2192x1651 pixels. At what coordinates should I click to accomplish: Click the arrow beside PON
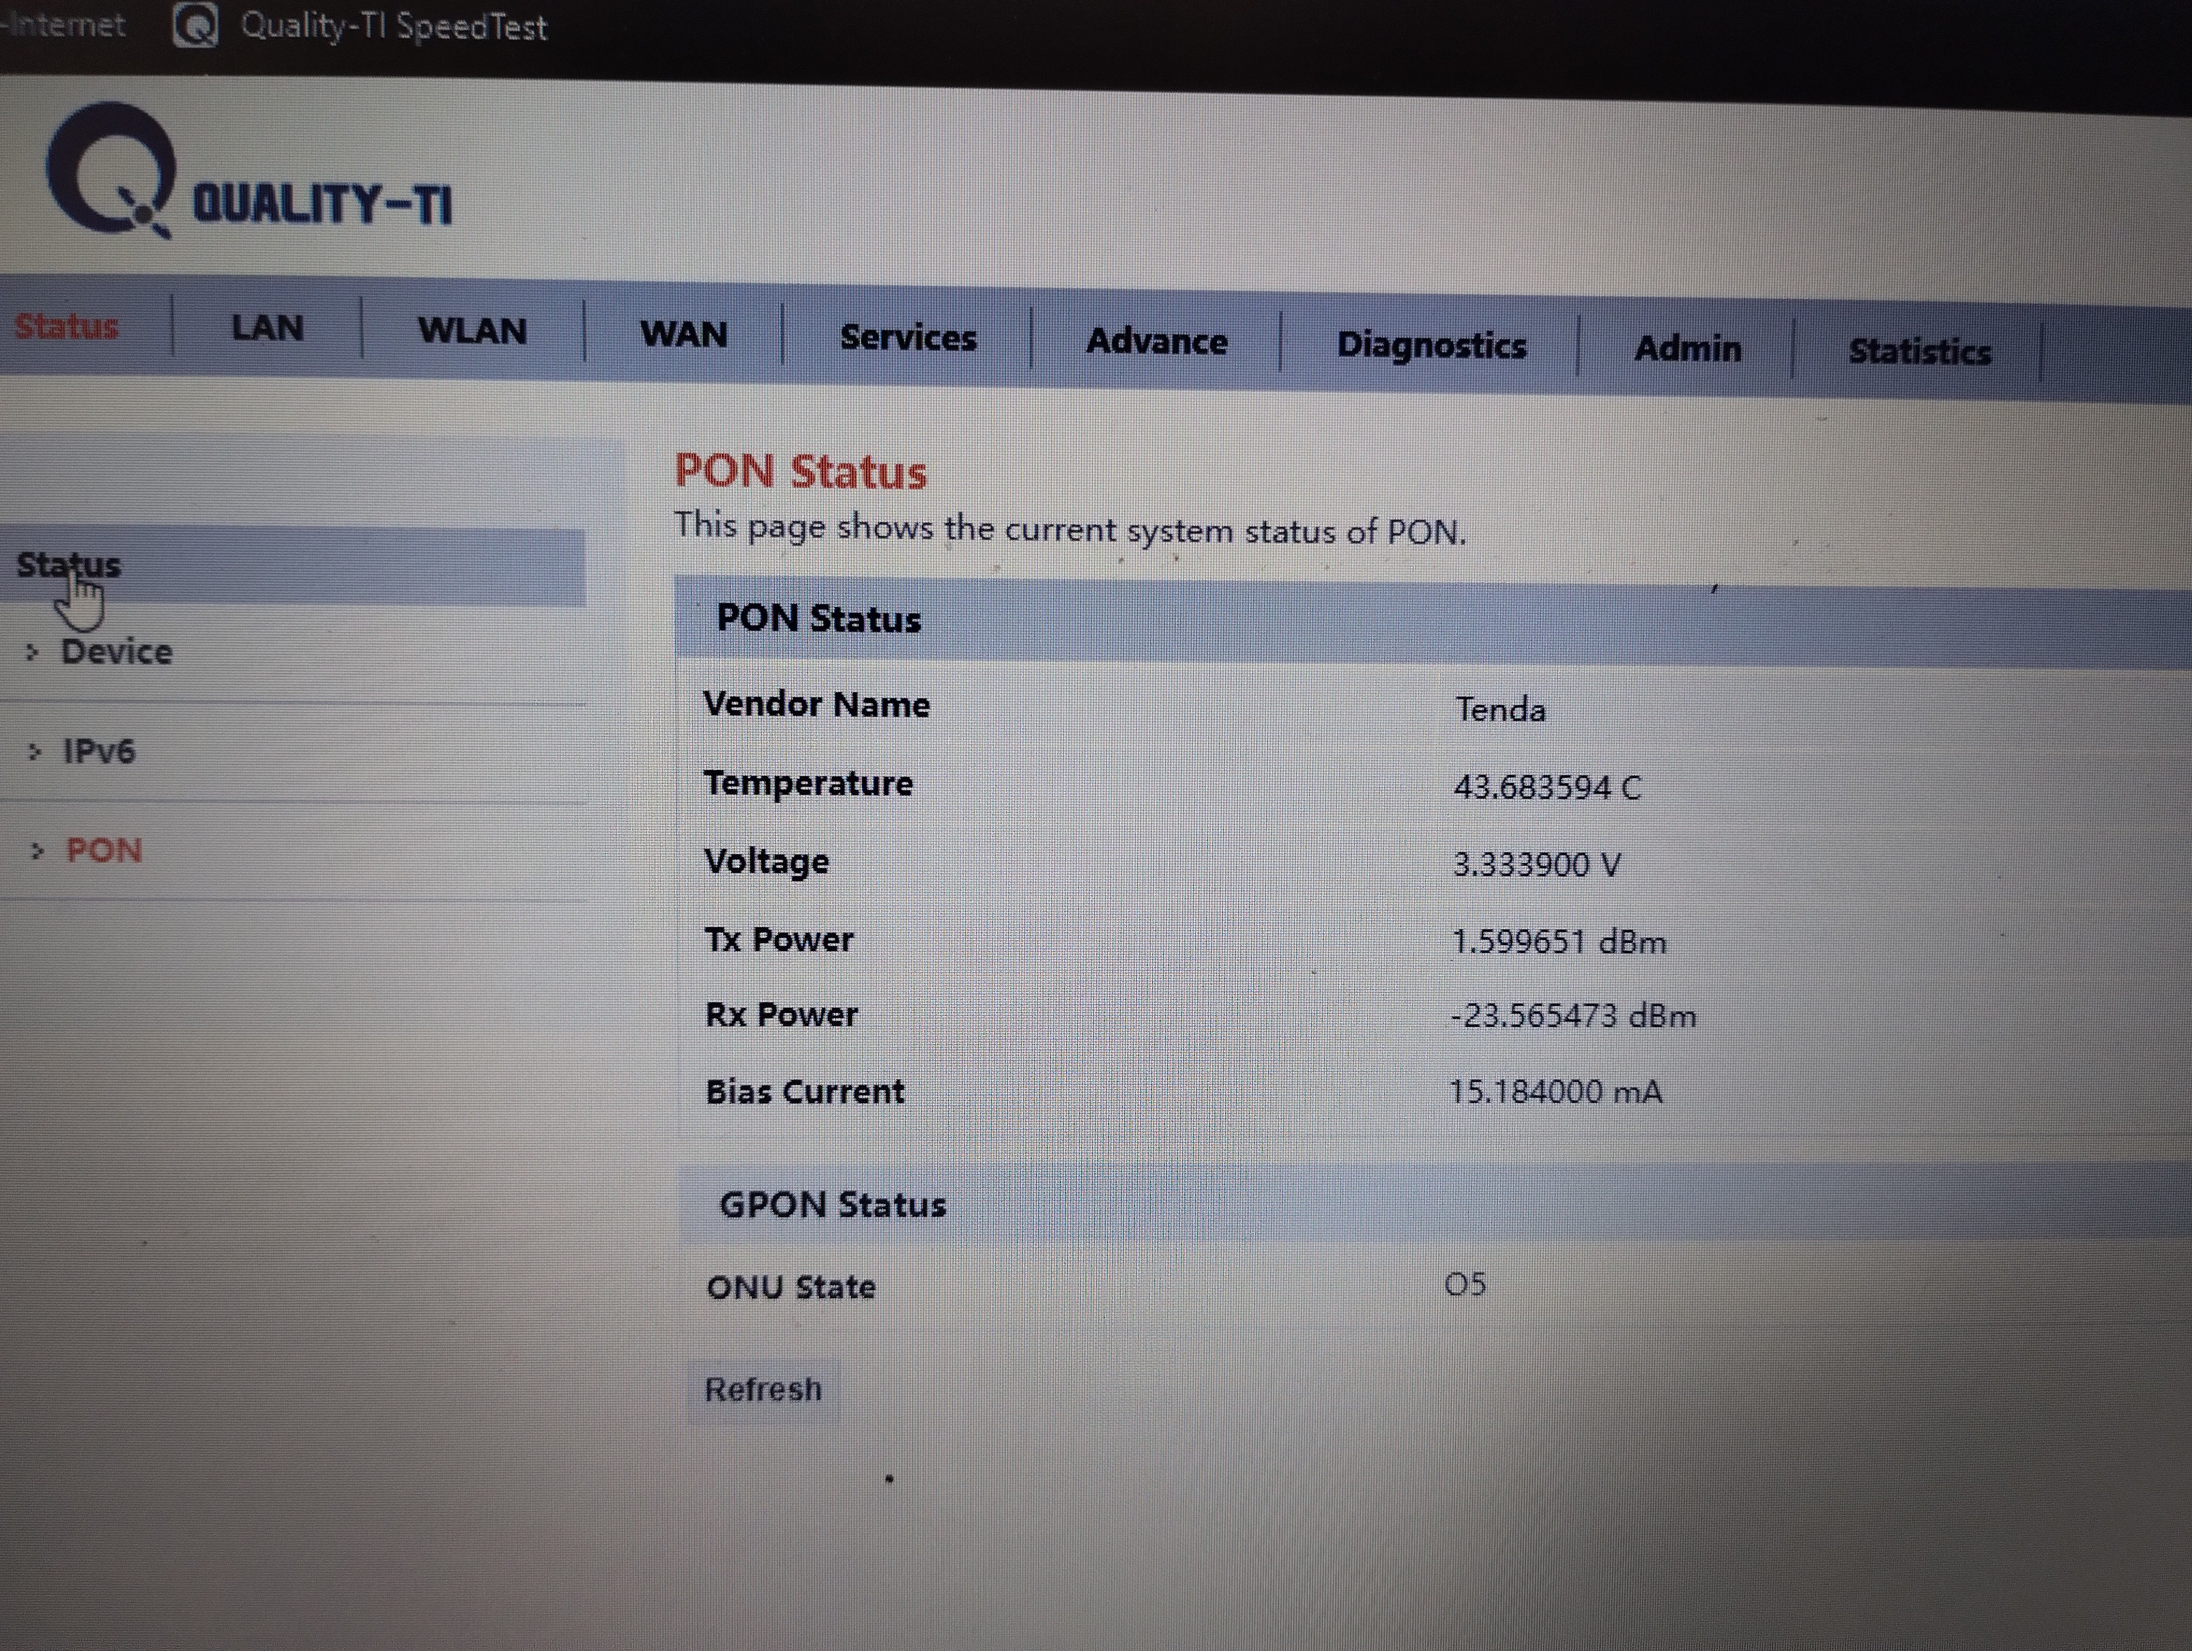(x=37, y=850)
